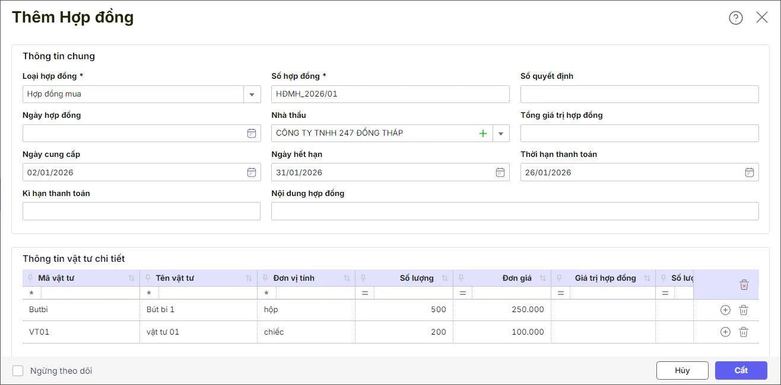Open calendar picker for Thời hạn thanh toán
This screenshot has height=385, width=781.
point(750,172)
